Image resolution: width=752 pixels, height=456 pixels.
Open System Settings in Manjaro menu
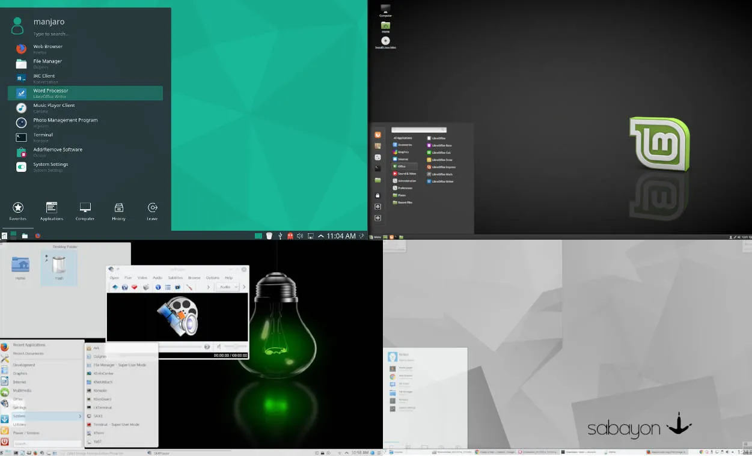85,166
